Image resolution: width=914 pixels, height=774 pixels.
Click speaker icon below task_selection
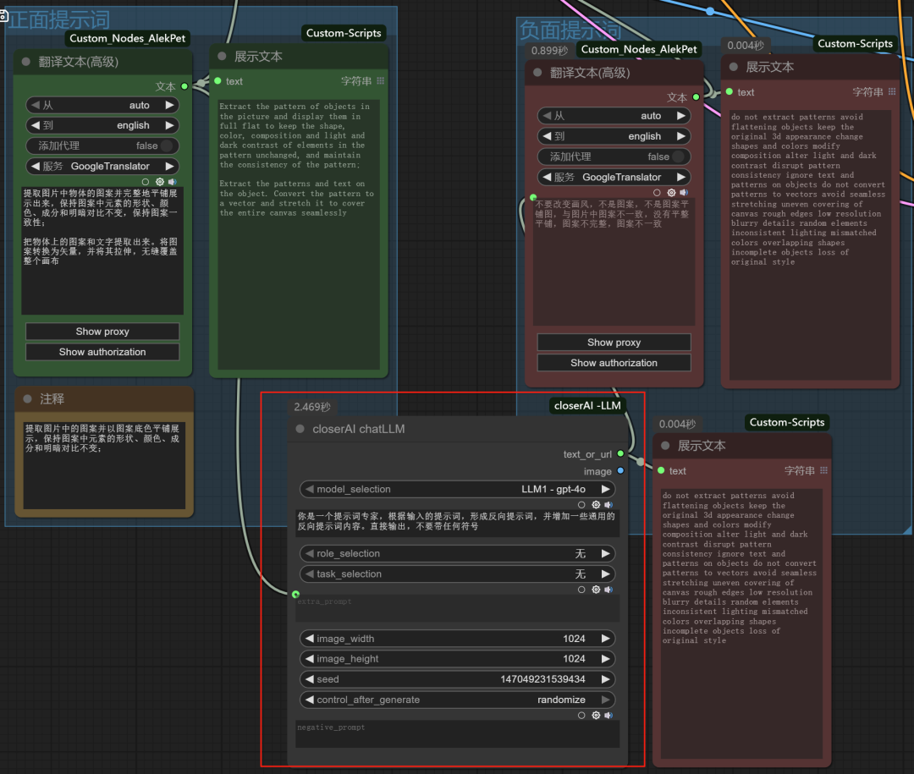pyautogui.click(x=608, y=590)
